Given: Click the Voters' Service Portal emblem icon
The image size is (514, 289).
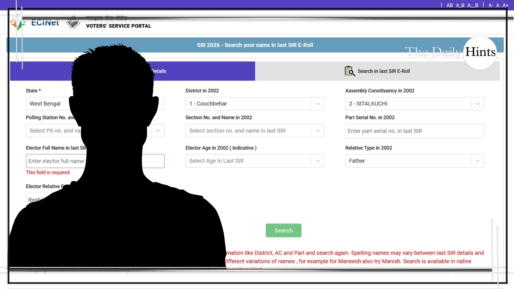Looking at the screenshot, I should point(73,23).
